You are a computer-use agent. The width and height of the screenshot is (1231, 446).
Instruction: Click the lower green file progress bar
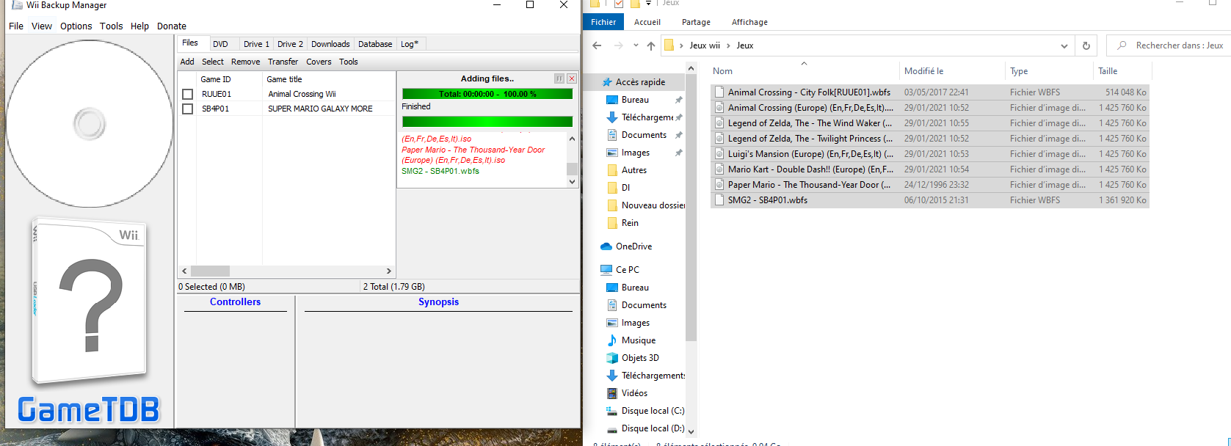[x=487, y=122]
